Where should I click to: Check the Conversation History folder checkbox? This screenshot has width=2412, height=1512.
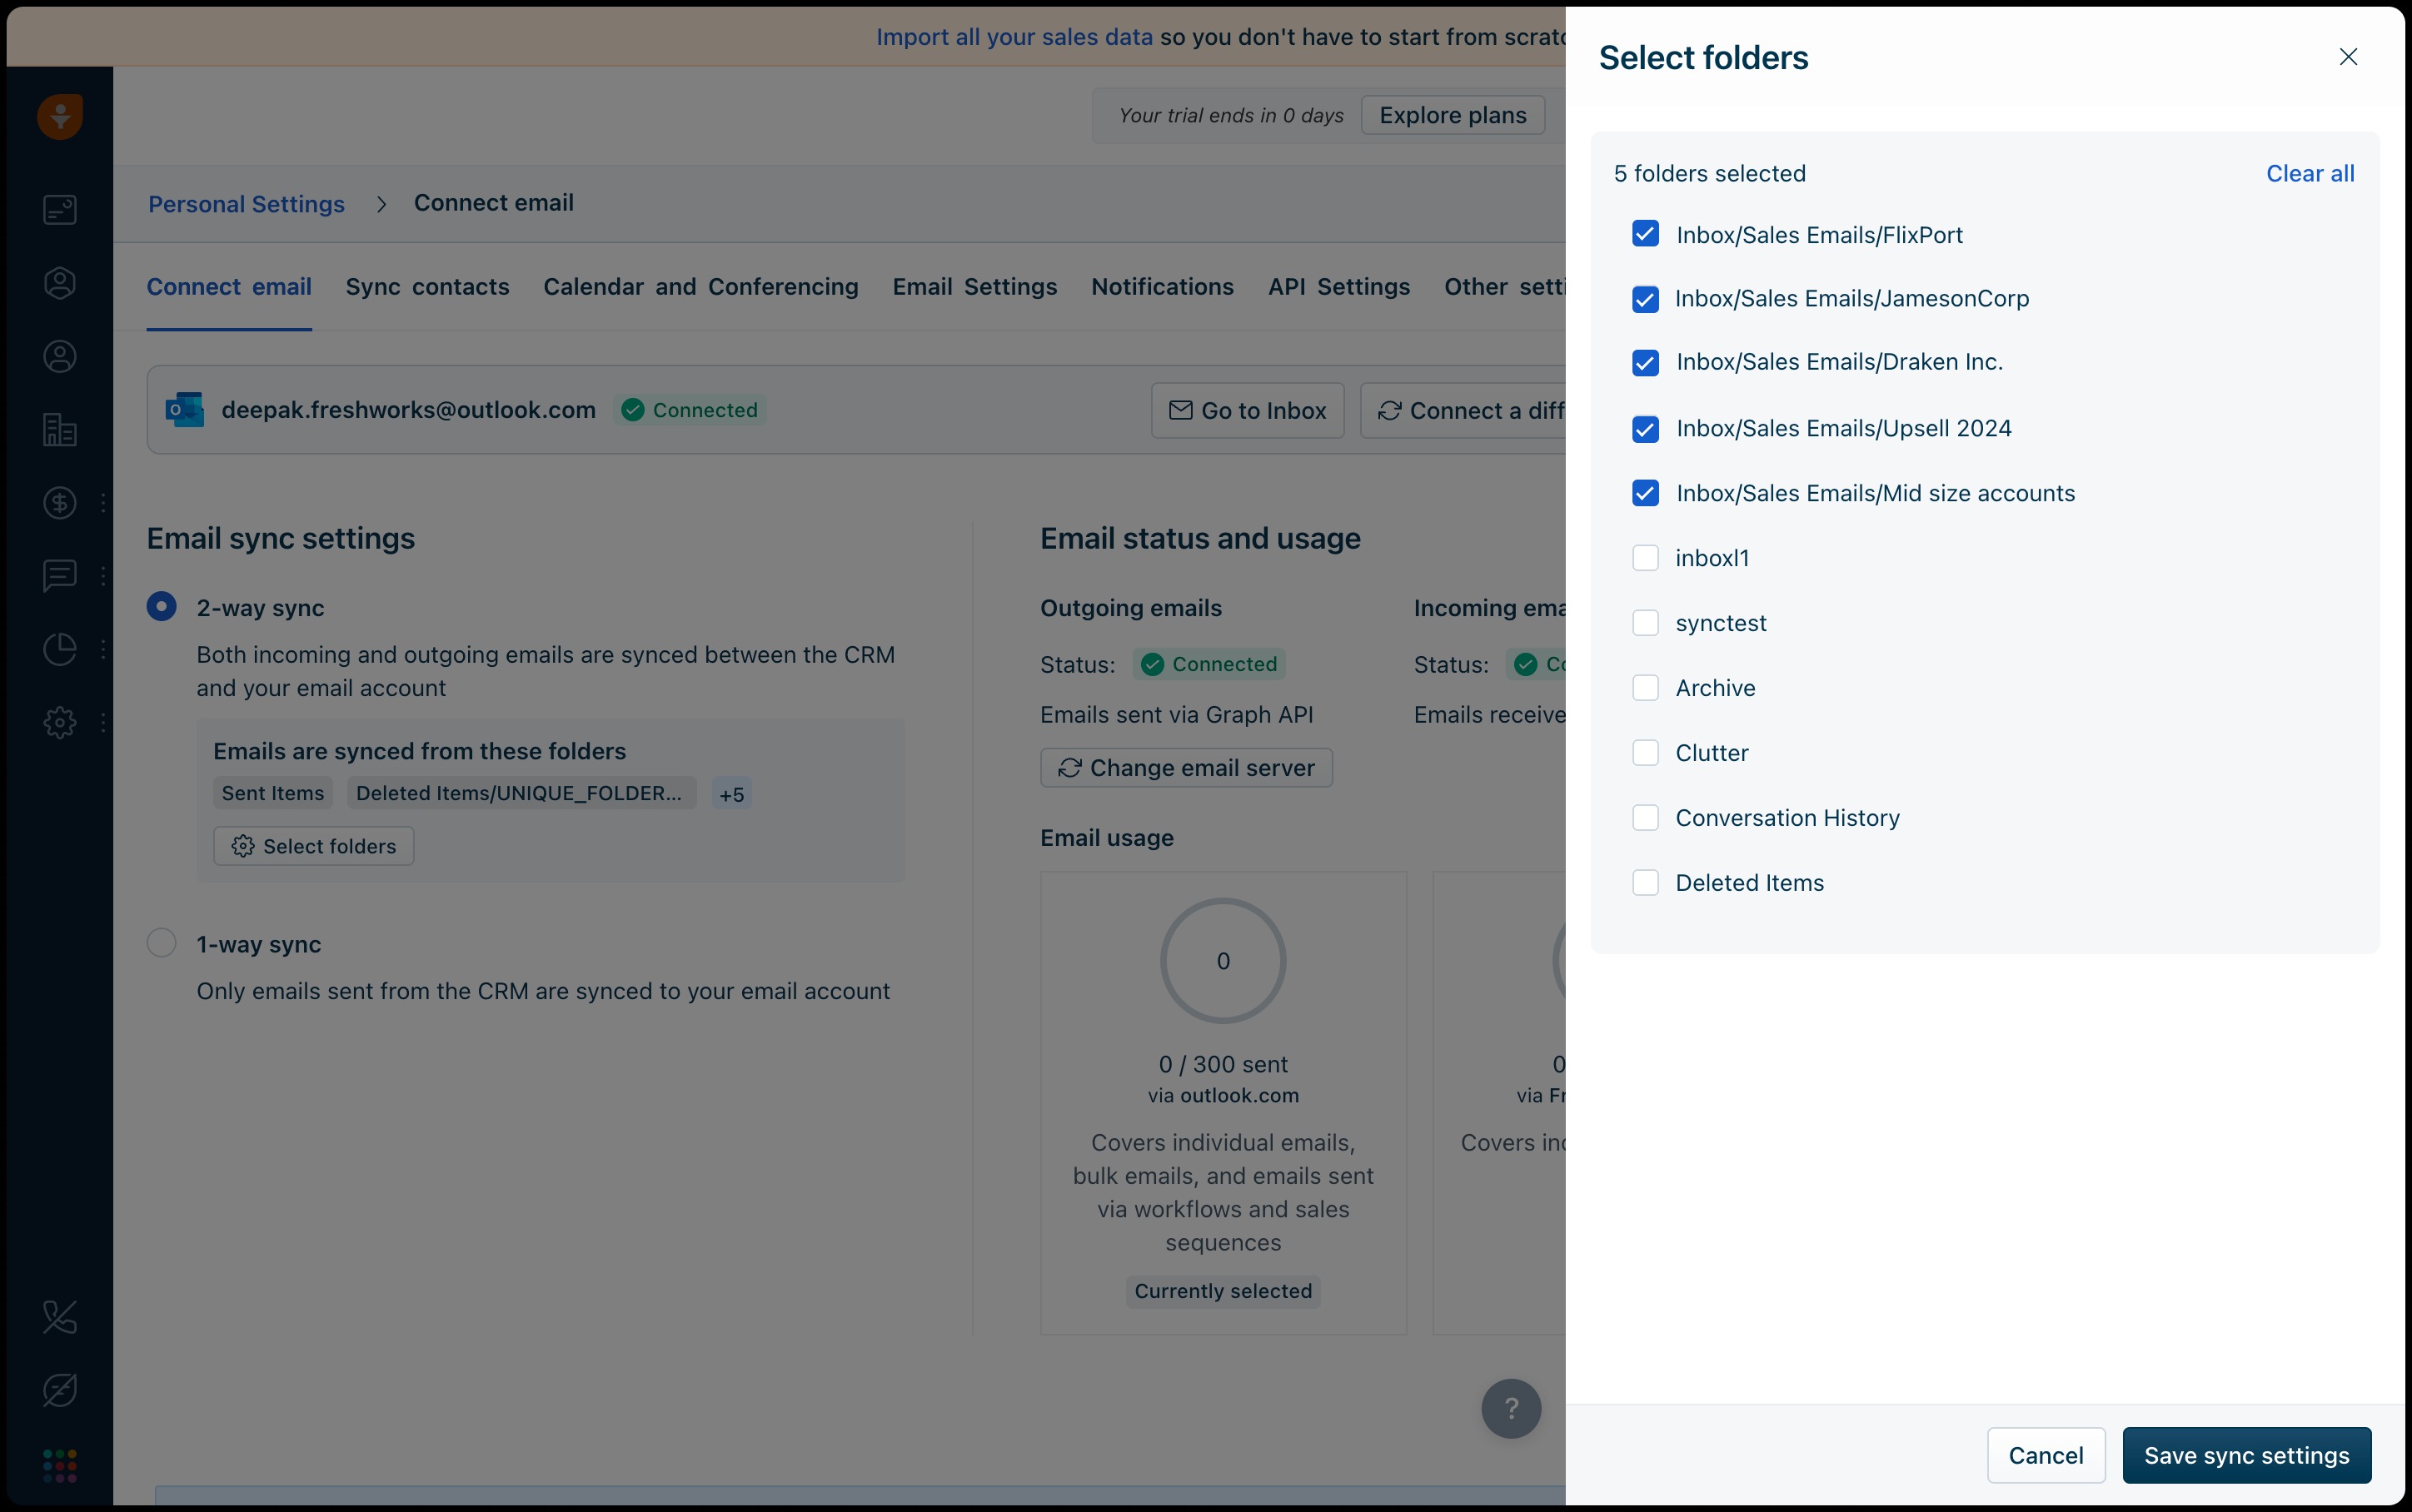click(x=1645, y=818)
